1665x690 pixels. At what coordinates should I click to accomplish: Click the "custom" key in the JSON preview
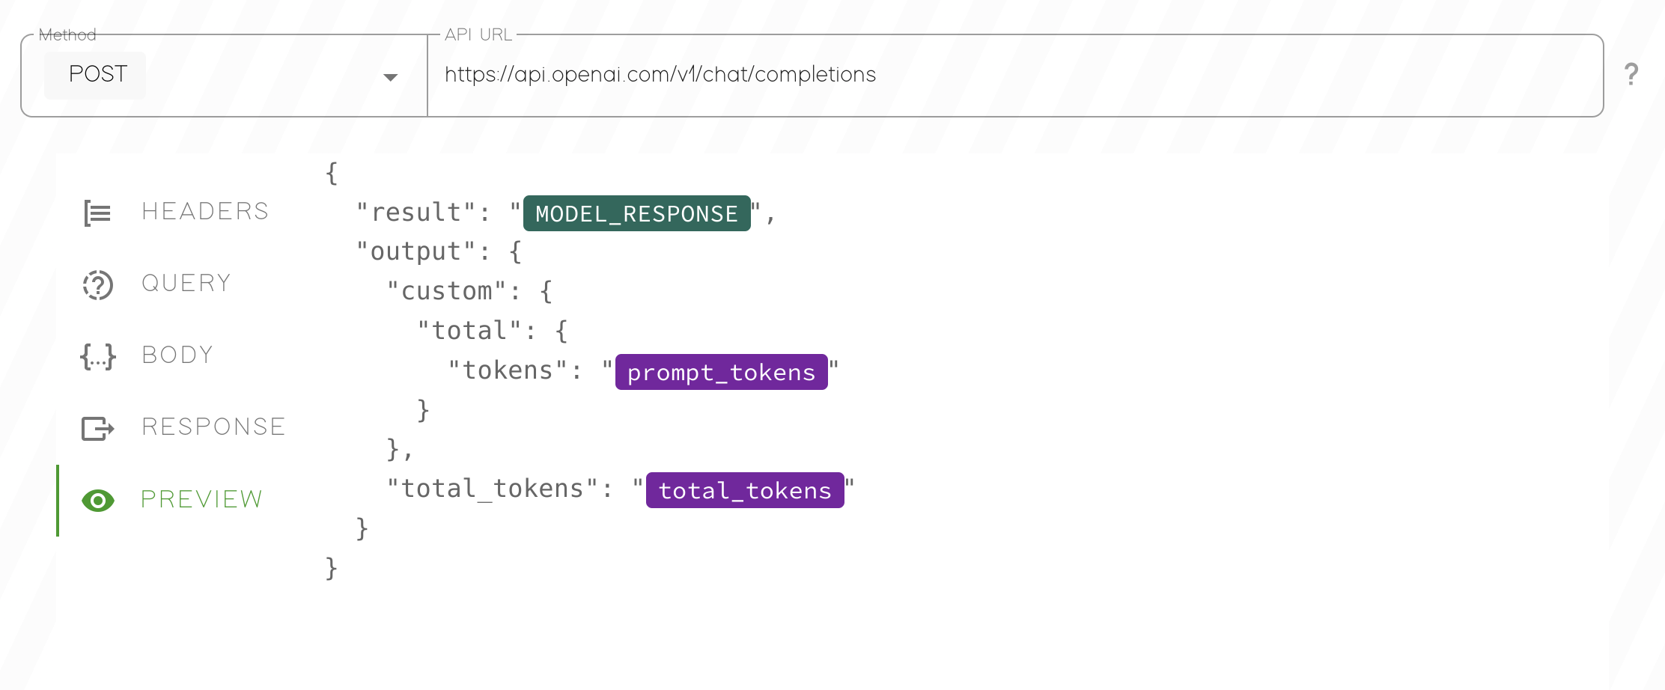[446, 291]
